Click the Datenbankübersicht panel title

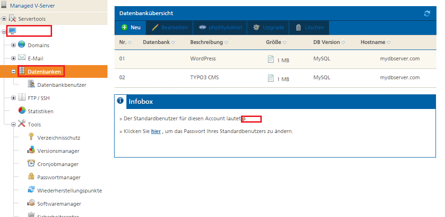(x=146, y=13)
